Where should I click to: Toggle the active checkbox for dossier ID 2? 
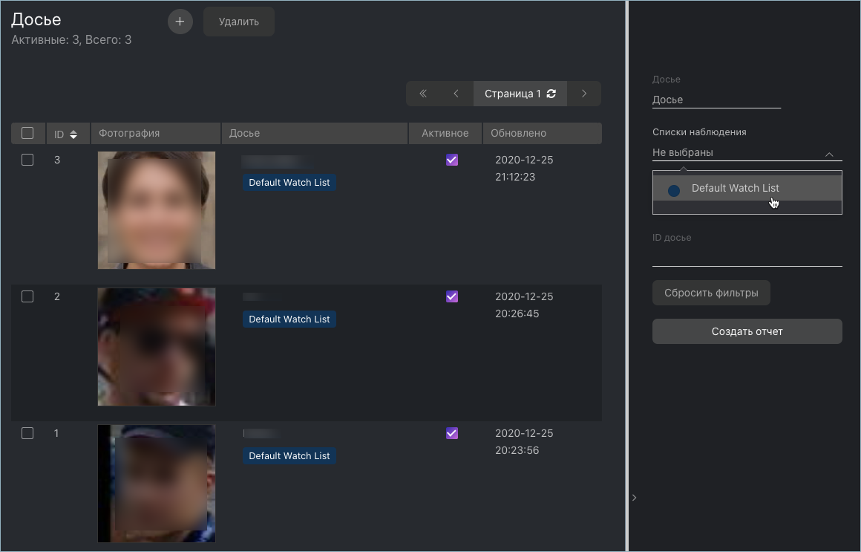(452, 296)
